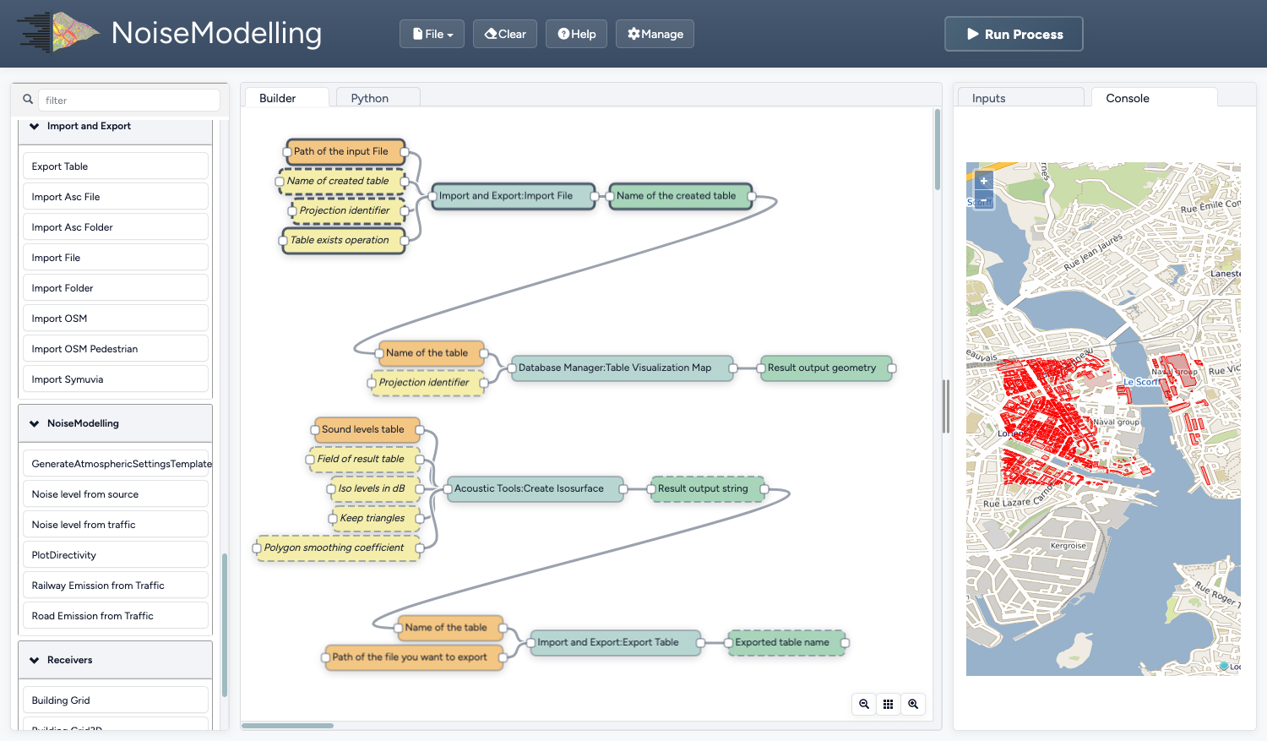This screenshot has width=1267, height=741.
Task: Click the process list sidebar scrollbar
Action: [x=225, y=625]
